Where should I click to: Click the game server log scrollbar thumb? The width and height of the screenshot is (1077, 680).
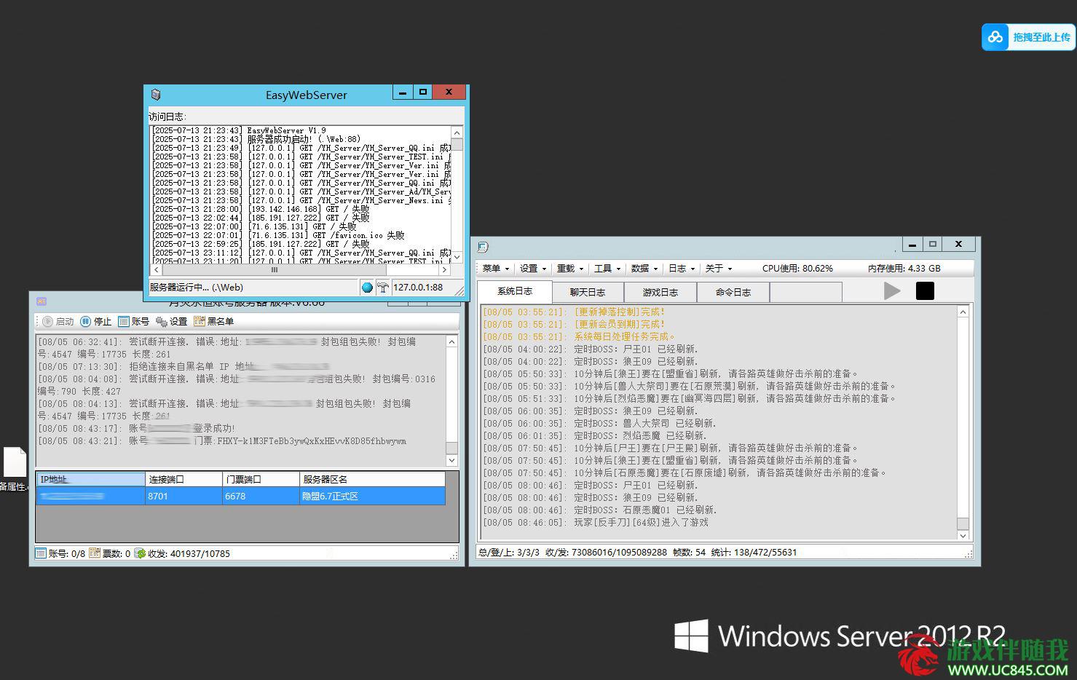click(963, 523)
